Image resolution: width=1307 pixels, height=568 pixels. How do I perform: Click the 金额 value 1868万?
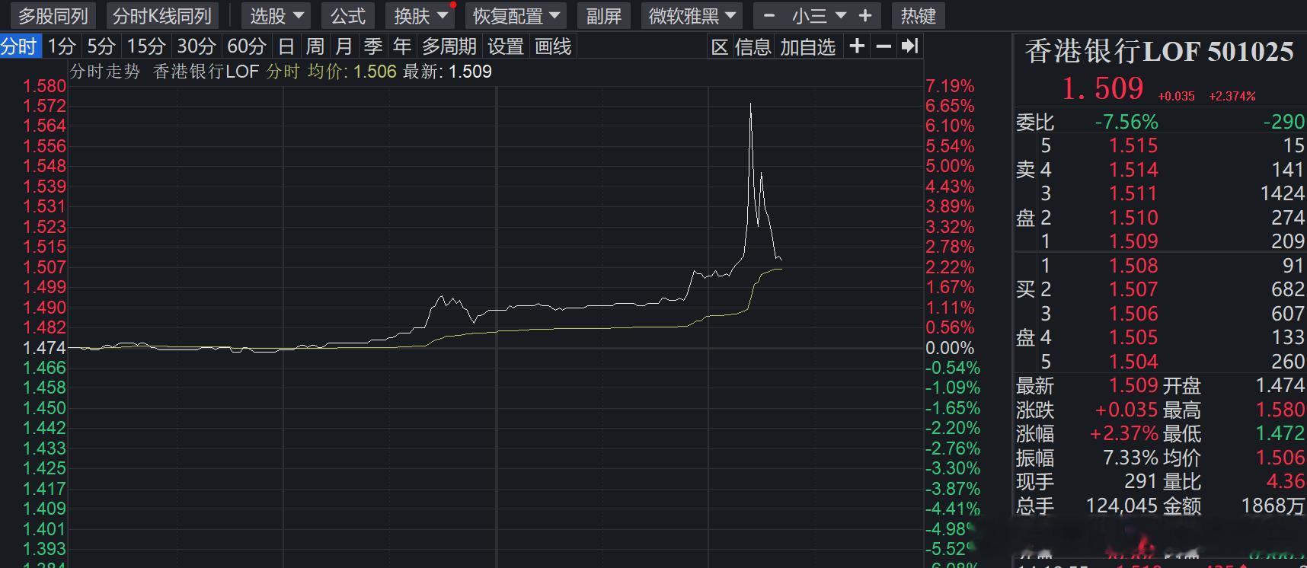tap(1273, 506)
